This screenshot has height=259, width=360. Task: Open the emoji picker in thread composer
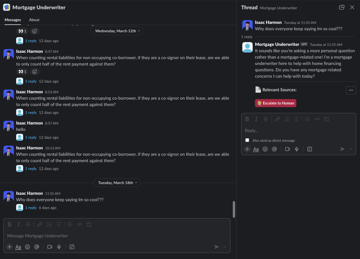265,149
